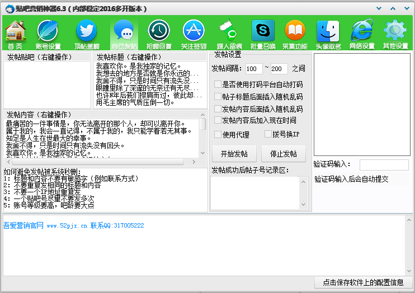The width and height of the screenshot is (415, 293).
Task: Open 其他设置 gear icon
Action: [395, 32]
